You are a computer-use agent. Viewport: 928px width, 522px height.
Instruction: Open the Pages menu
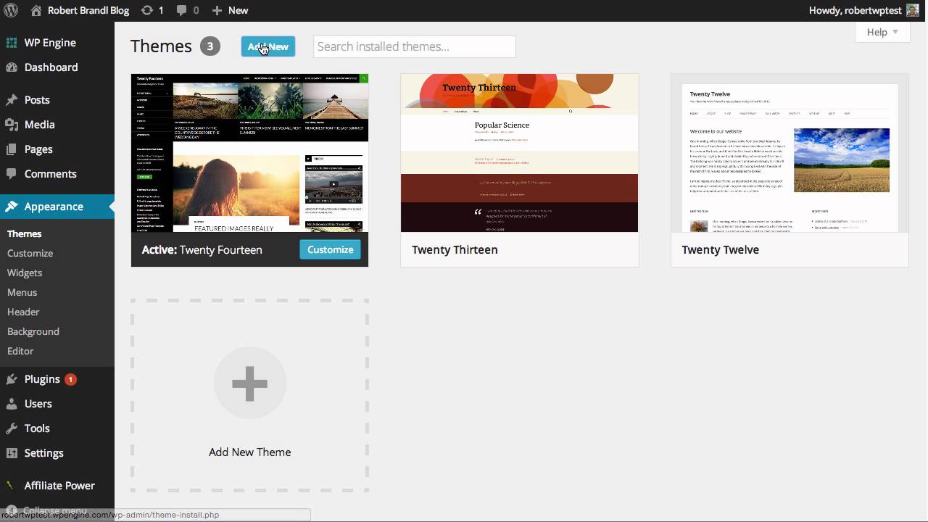[x=57, y=149]
